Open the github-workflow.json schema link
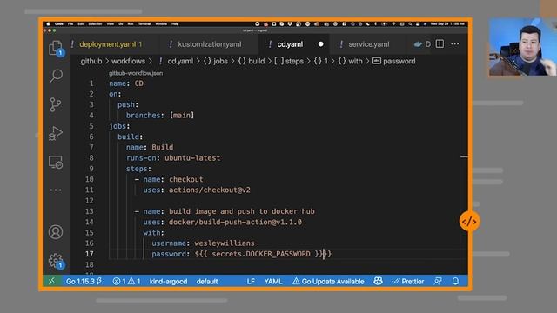Viewport: 557px width, 313px height. tap(136, 73)
